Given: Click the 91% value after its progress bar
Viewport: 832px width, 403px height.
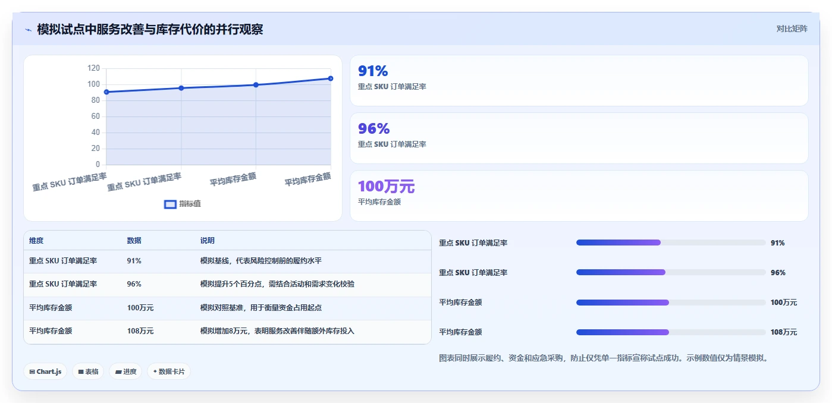Looking at the screenshot, I should click(778, 243).
